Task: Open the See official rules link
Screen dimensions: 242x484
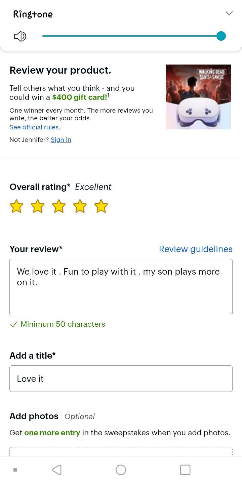Action: click(x=35, y=127)
